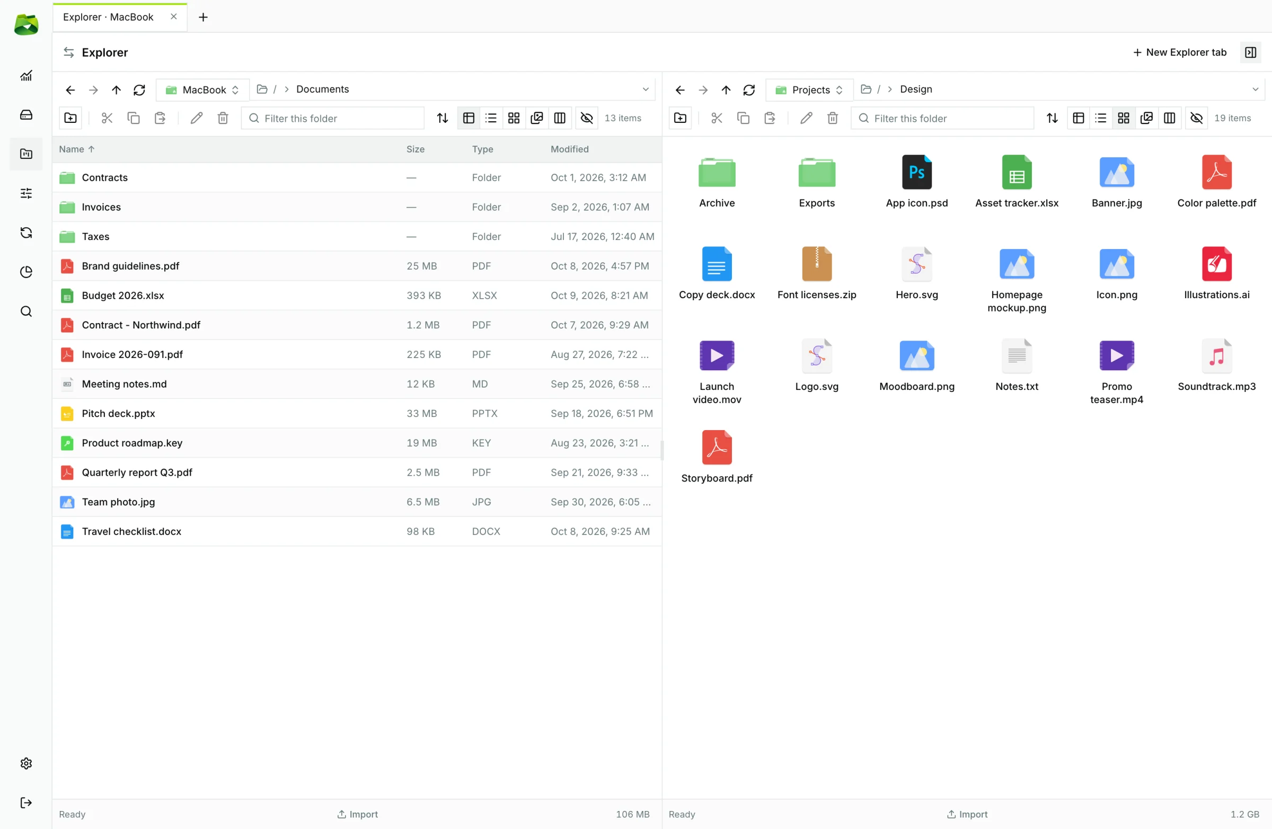Toggle hidden files visibility in Documents pane

pyautogui.click(x=586, y=118)
